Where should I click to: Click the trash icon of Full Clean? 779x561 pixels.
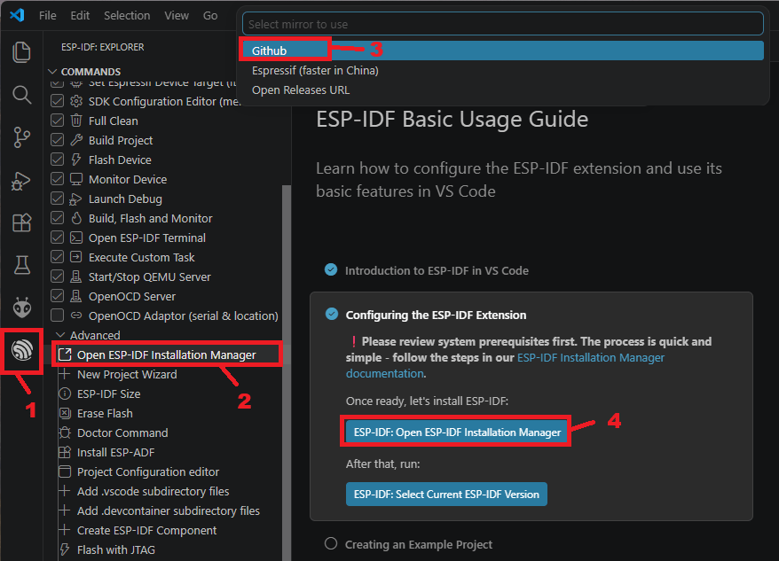pyautogui.click(x=76, y=121)
